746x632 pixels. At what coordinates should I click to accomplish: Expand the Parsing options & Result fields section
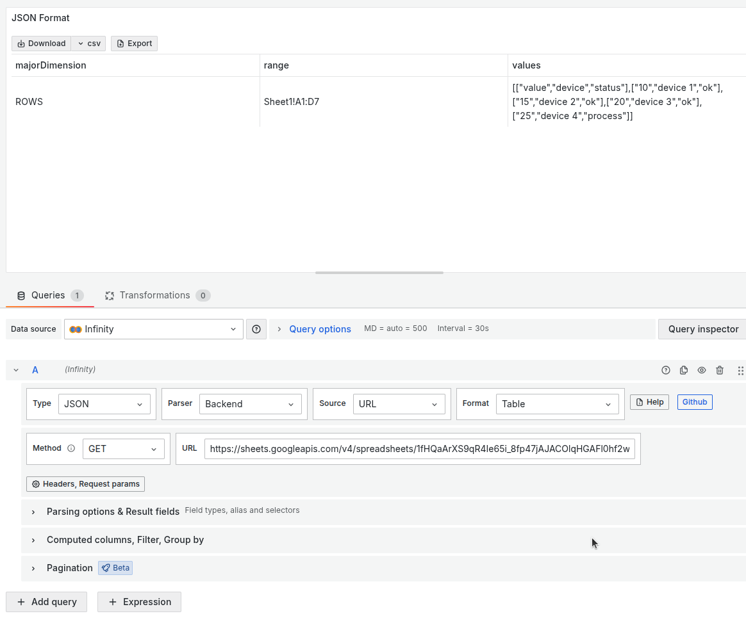pos(113,512)
